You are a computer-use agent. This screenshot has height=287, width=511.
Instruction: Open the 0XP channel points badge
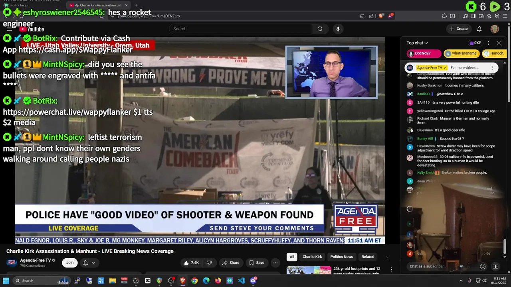pos(475,43)
